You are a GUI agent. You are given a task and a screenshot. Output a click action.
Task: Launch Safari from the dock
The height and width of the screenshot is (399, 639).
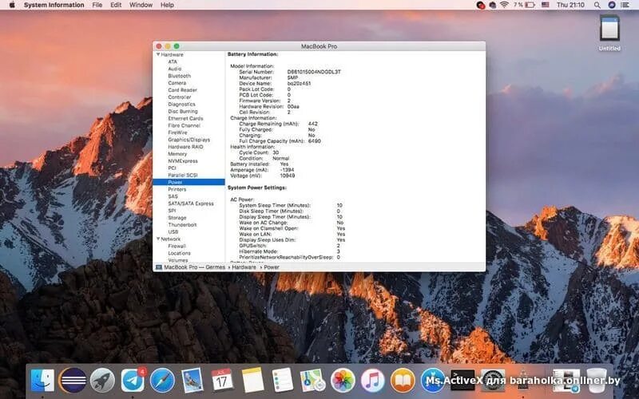point(162,381)
